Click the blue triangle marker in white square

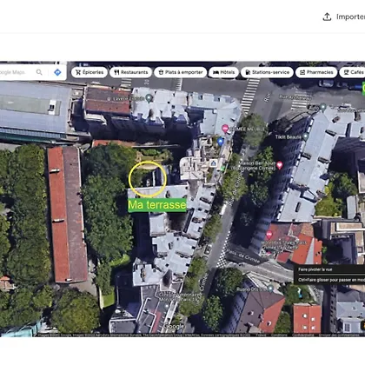pyautogui.click(x=214, y=163)
